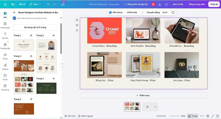This screenshot has width=221, height=119.
Task: Open the Dự án projects panel
Action: [5, 77]
